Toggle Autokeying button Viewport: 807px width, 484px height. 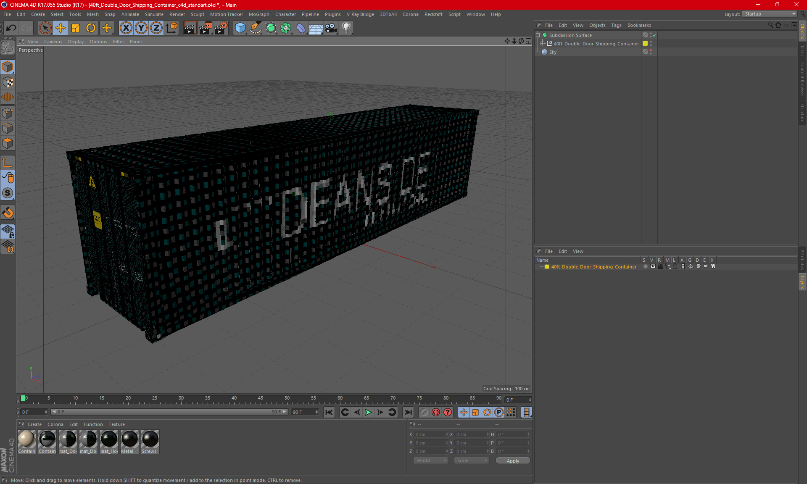tap(436, 412)
